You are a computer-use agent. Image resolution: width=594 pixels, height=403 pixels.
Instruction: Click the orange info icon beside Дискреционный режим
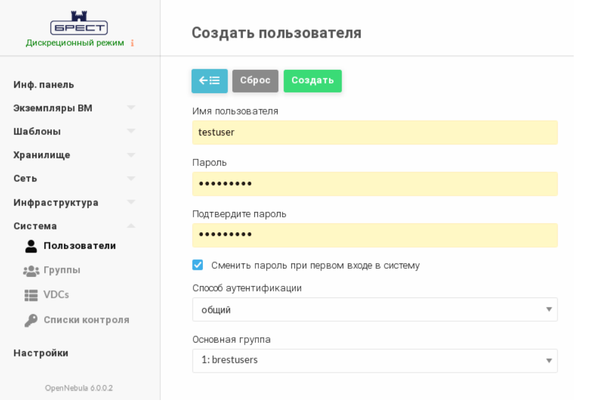tap(132, 43)
